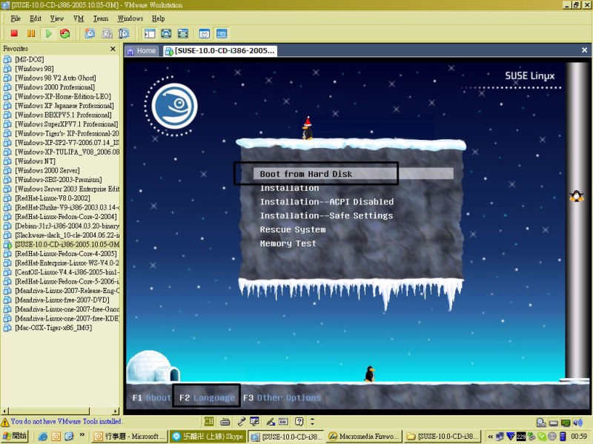The height and width of the screenshot is (444, 593).
Task: Click the VMware Tools not installed warning
Action: coord(62,421)
